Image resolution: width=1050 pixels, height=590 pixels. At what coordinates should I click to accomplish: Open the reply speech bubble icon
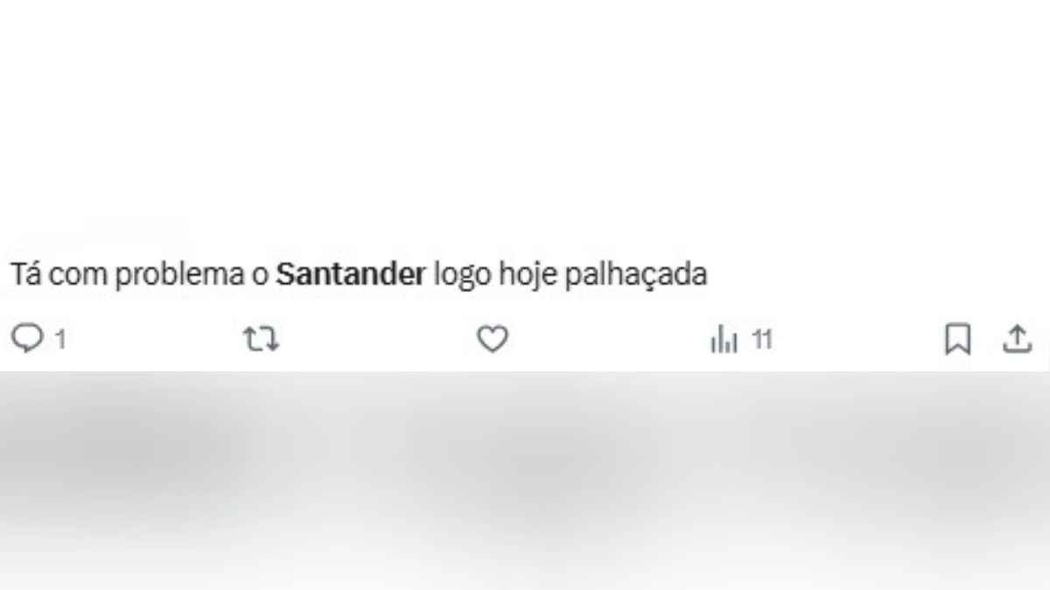pyautogui.click(x=27, y=339)
